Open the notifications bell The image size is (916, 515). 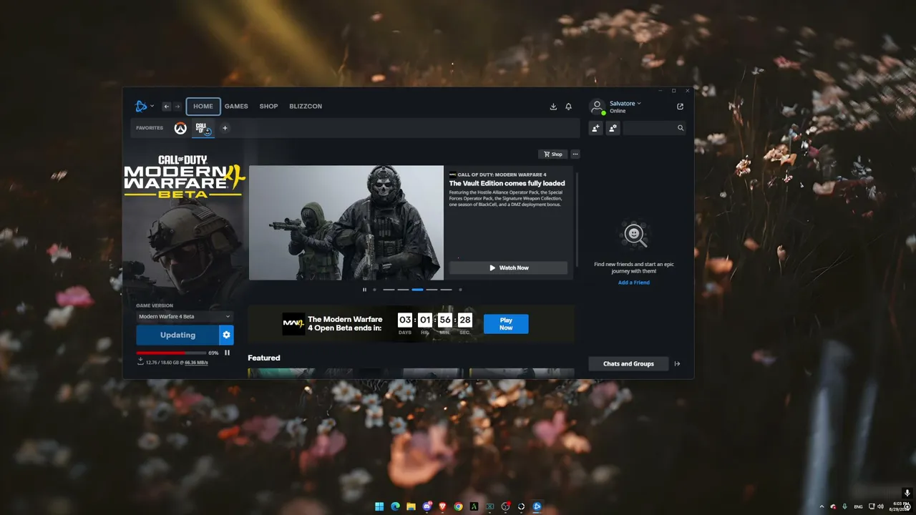click(x=569, y=107)
